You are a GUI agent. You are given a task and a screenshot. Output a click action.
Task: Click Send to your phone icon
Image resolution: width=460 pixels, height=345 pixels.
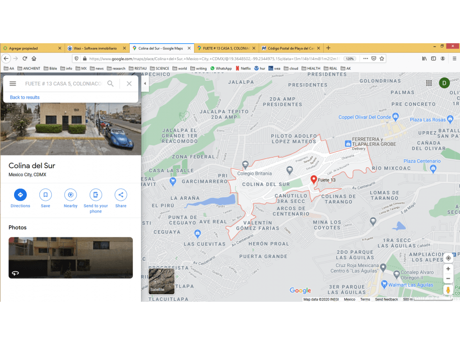click(x=96, y=195)
